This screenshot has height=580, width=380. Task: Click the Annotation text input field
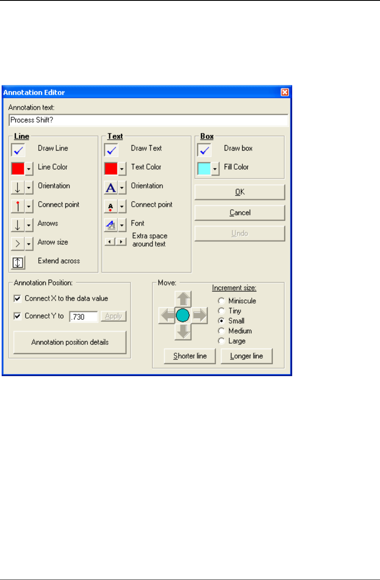(148, 120)
